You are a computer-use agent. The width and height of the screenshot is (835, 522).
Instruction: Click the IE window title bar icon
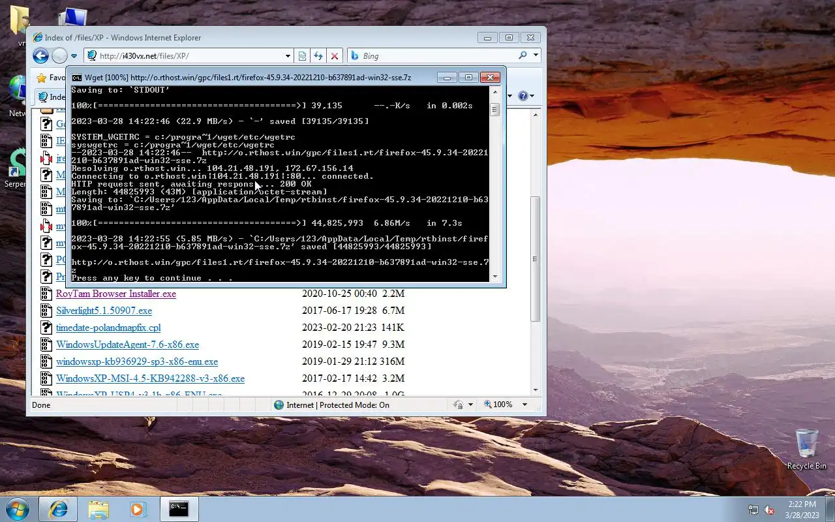point(38,38)
